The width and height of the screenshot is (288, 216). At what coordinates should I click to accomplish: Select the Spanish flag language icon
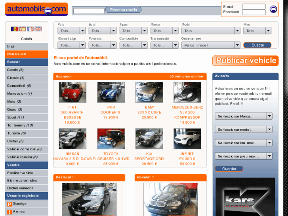pyautogui.click(x=23, y=29)
